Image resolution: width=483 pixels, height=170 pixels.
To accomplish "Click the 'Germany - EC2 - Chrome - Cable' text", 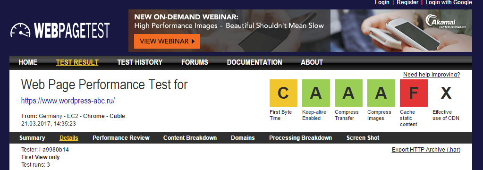I will tap(82, 116).
